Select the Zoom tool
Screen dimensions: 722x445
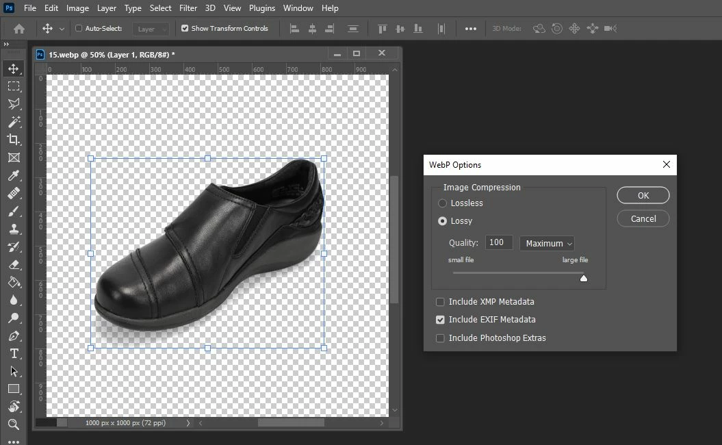tap(13, 424)
